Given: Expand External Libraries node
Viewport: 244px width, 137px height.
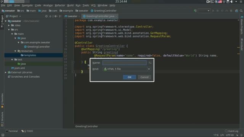Looking at the screenshot, I should coord(6,72).
